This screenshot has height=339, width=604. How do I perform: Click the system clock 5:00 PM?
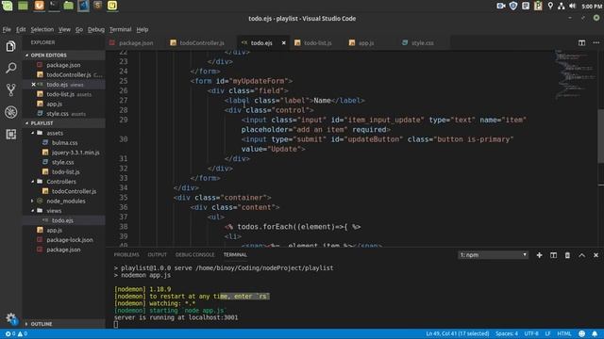click(592, 7)
